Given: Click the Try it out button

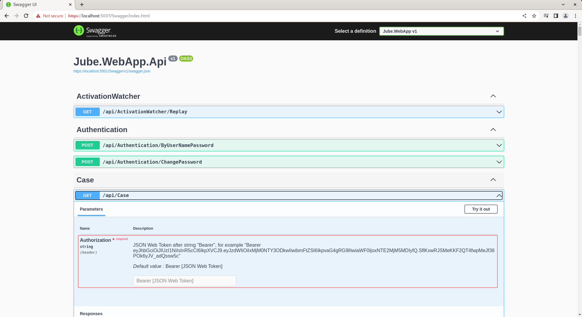Looking at the screenshot, I should [x=481, y=209].
